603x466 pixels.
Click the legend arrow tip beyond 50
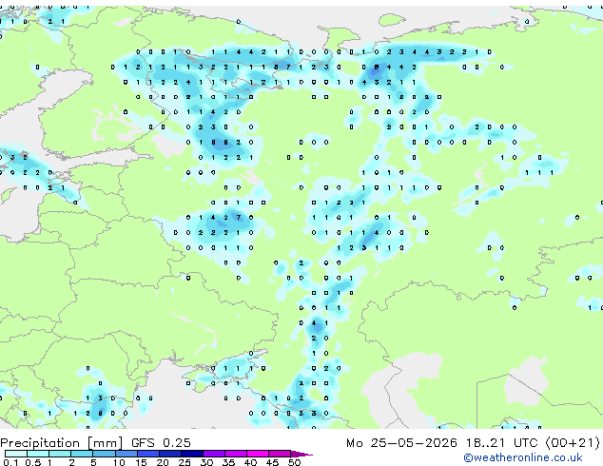coord(301,454)
